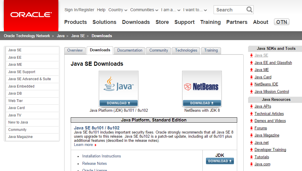Open Web Tier in left sidebar
The height and width of the screenshot is (171, 302).
pos(32,101)
